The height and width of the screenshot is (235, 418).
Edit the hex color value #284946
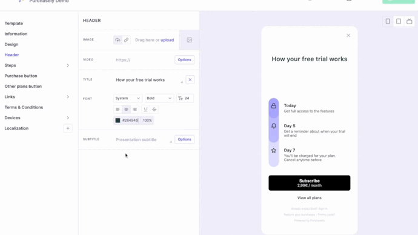coord(130,121)
